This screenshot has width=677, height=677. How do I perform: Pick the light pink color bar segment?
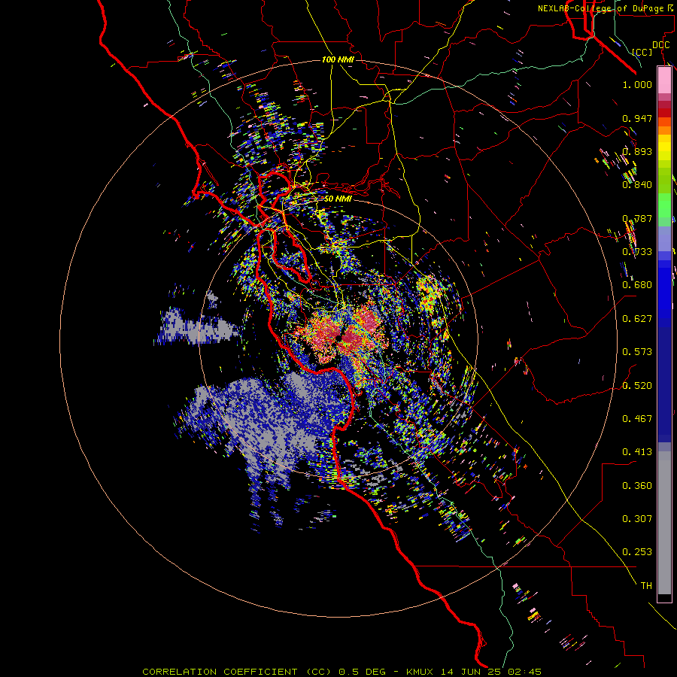tap(664, 80)
